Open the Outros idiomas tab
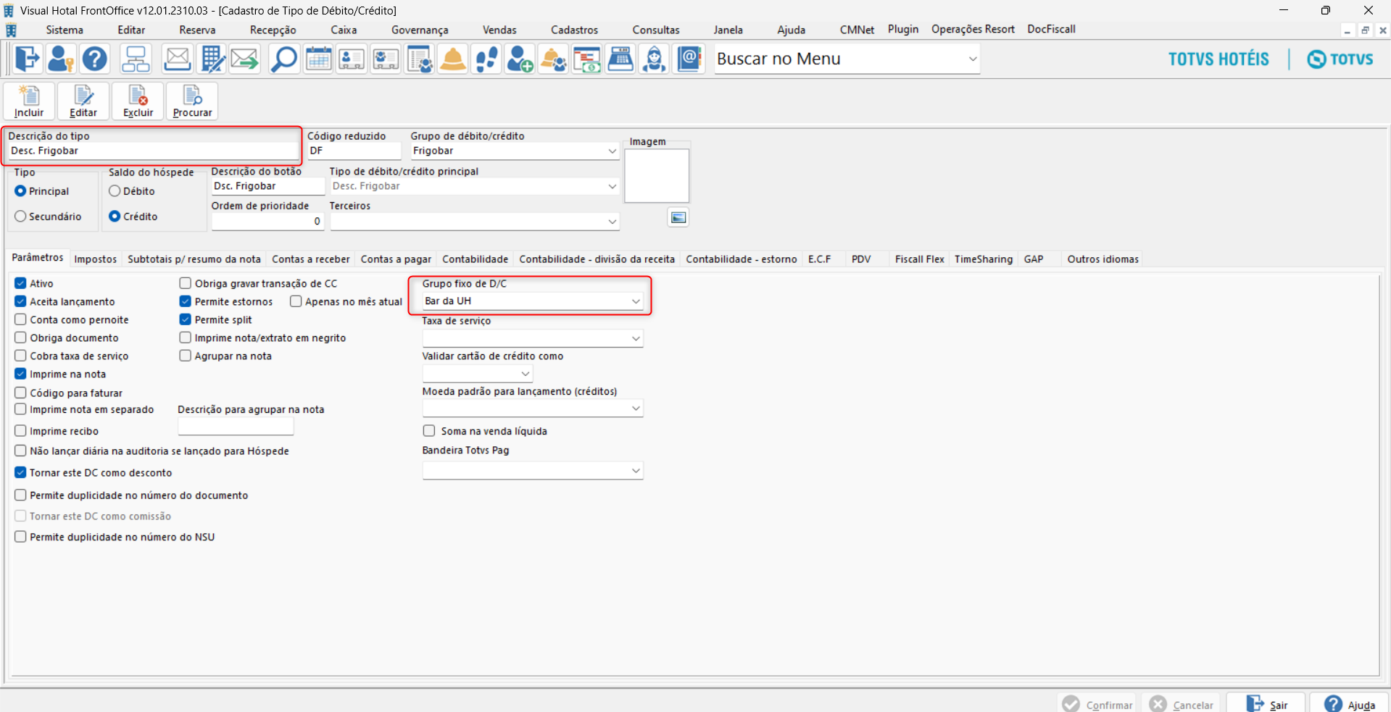The width and height of the screenshot is (1391, 712). click(1103, 259)
